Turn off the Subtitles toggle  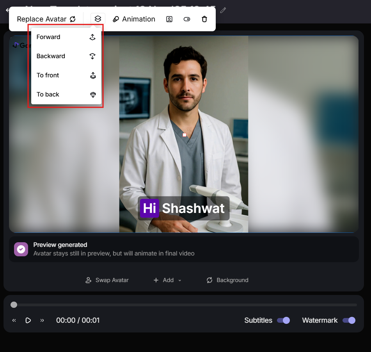click(283, 320)
